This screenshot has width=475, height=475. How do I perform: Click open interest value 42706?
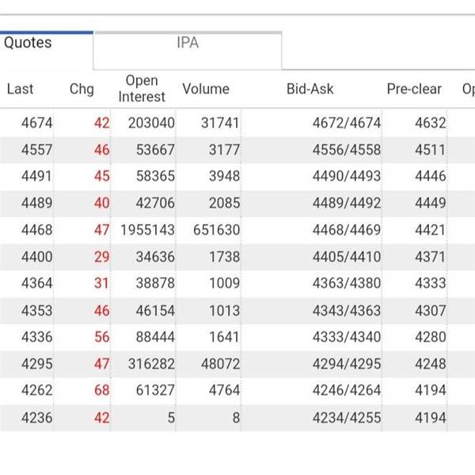click(155, 203)
